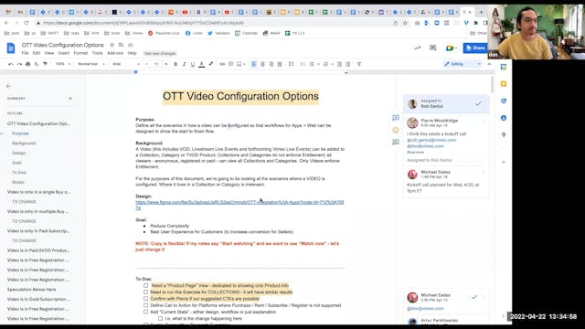585x329 pixels.
Task: Open the Insert menu
Action: [64, 53]
